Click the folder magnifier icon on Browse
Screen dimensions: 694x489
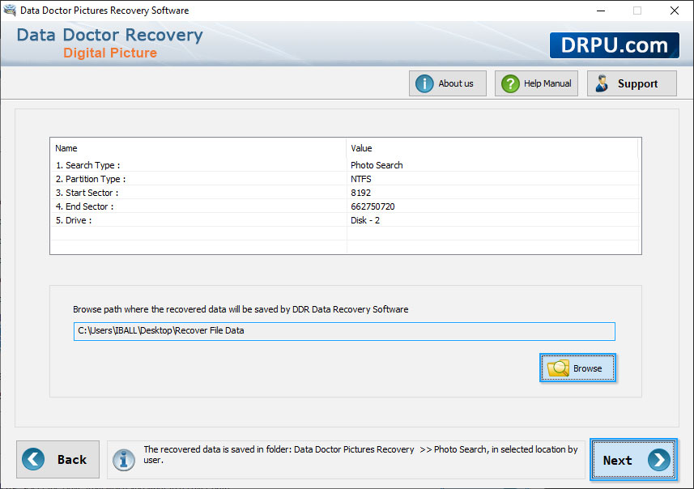click(558, 368)
